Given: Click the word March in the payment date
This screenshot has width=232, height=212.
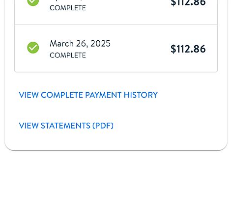Looking at the screenshot, I should [61, 44].
